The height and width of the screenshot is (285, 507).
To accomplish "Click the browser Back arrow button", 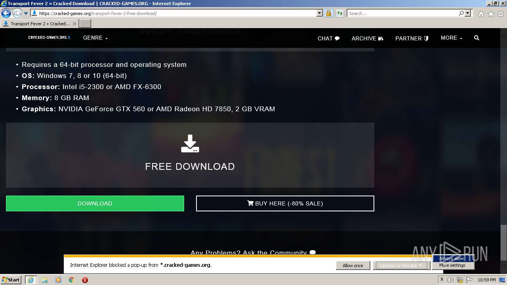I will pos(6,13).
